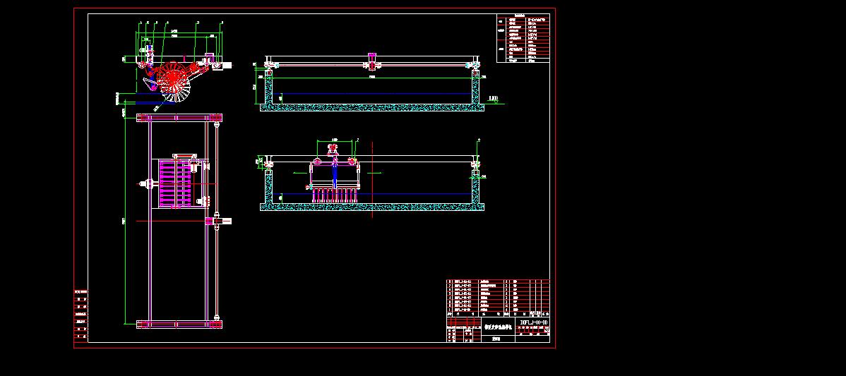The height and width of the screenshot is (376, 846).
Task: Select the hatched concrete floor of lower section
Action: (x=372, y=207)
